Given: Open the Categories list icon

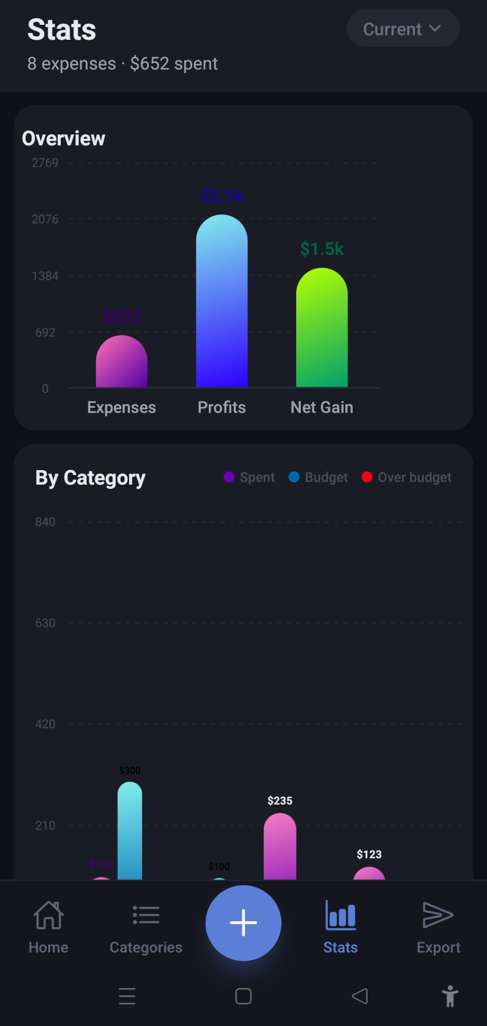Looking at the screenshot, I should coord(146,915).
